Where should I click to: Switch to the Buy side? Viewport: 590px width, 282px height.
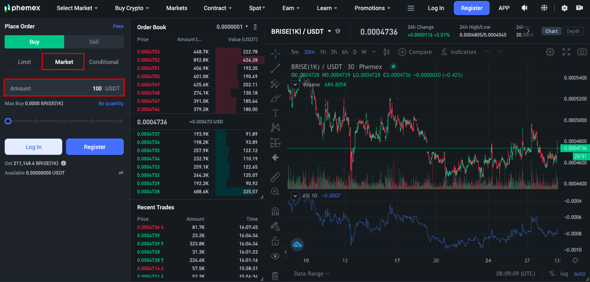pyautogui.click(x=34, y=42)
